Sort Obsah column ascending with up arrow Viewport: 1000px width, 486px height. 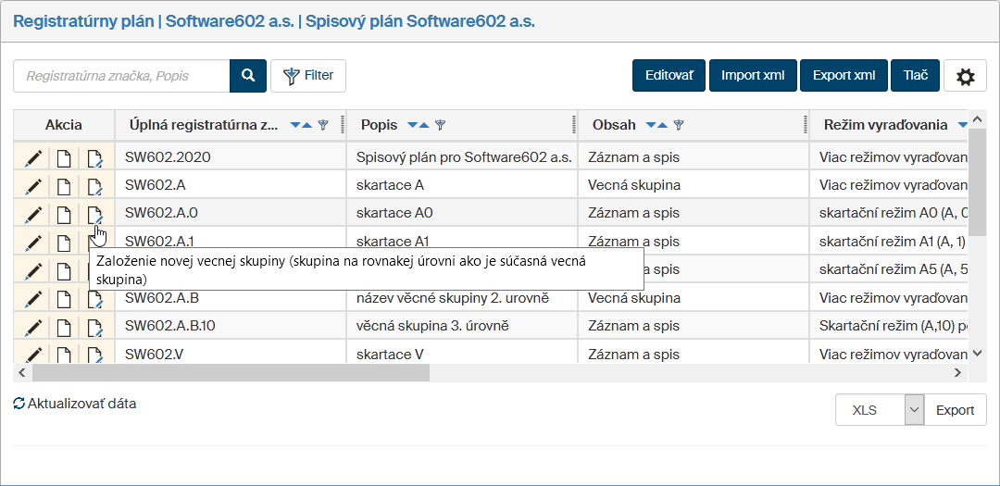[x=662, y=125]
